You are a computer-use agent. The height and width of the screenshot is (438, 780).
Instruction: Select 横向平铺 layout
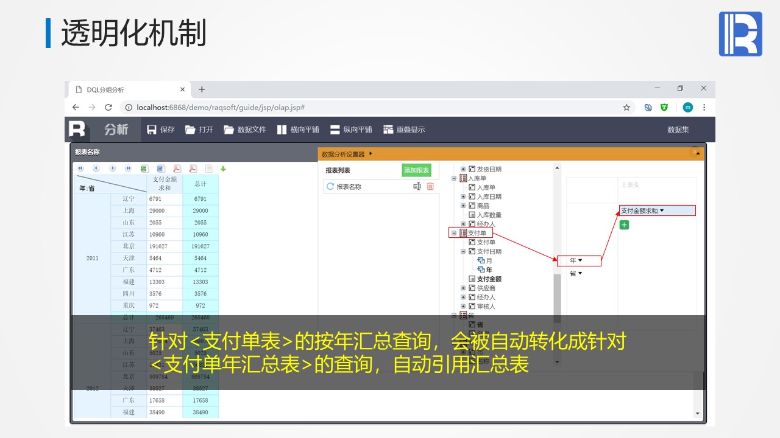tap(297, 130)
